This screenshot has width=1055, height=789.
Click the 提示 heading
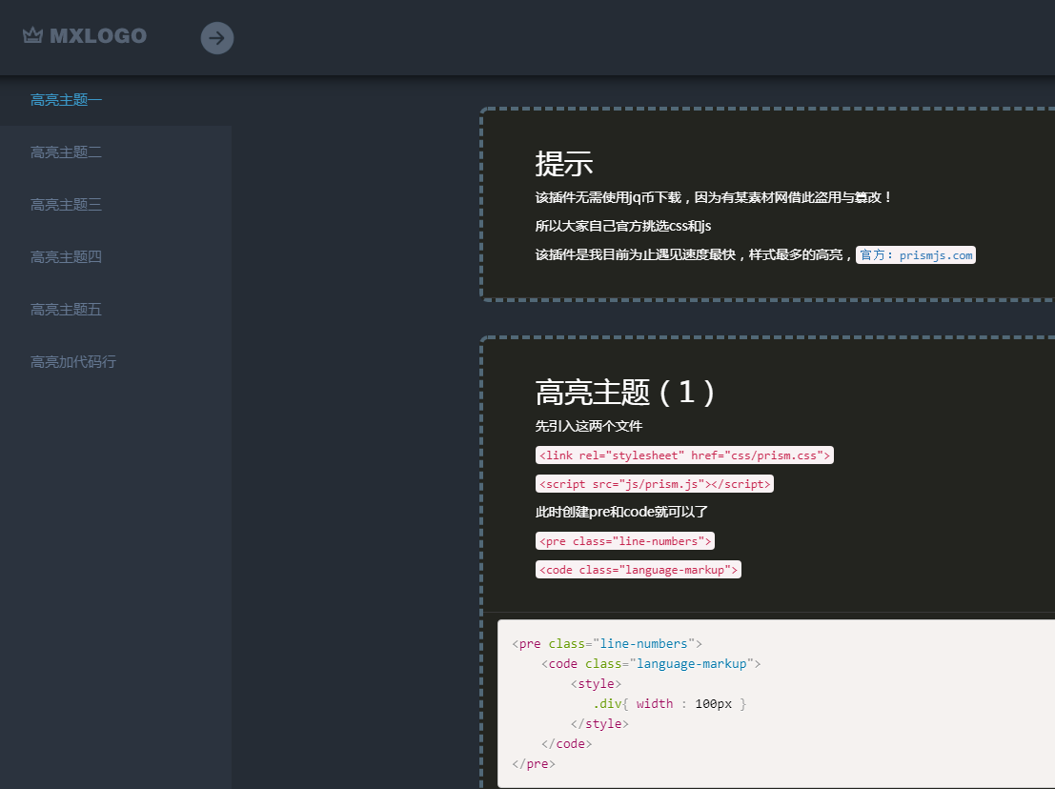point(564,164)
